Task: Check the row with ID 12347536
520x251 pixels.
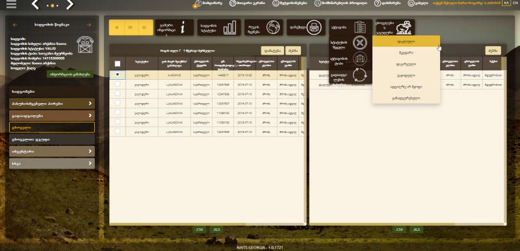Action: click(x=118, y=93)
